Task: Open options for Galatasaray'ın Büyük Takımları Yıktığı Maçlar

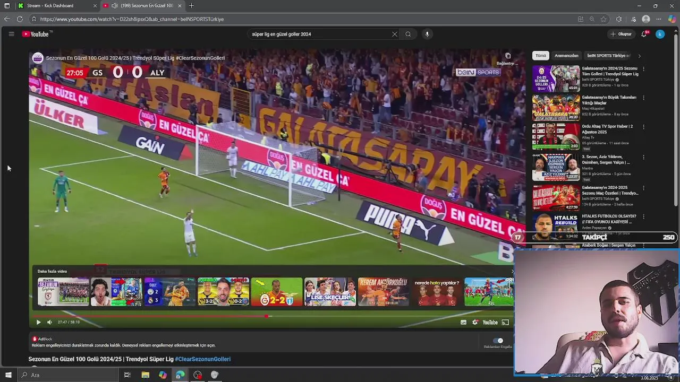Action: point(643,98)
